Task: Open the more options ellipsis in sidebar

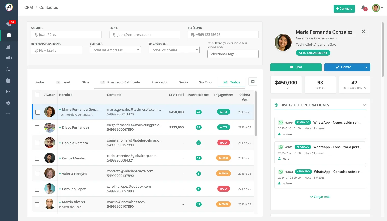Action: click(8, 114)
